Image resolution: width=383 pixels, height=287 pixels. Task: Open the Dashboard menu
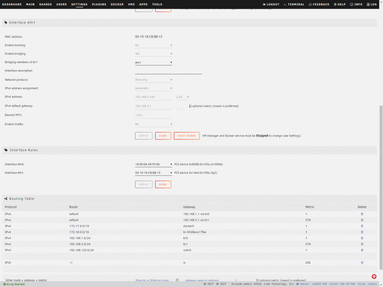point(12,4)
